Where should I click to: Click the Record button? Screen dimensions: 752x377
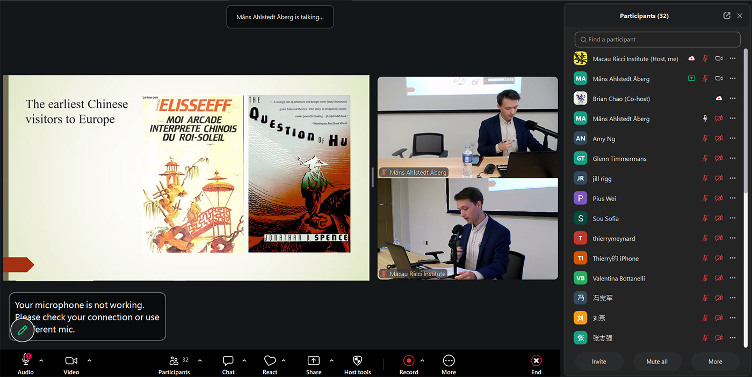pos(409,365)
